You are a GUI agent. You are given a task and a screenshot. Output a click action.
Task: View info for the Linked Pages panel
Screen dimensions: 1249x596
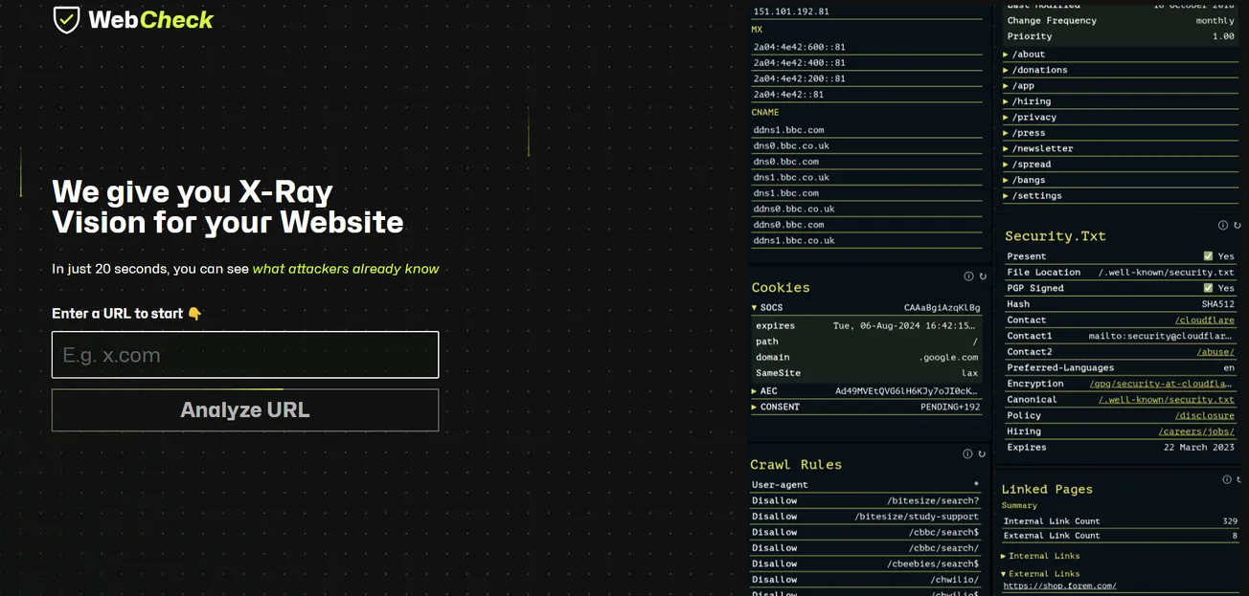[1227, 479]
